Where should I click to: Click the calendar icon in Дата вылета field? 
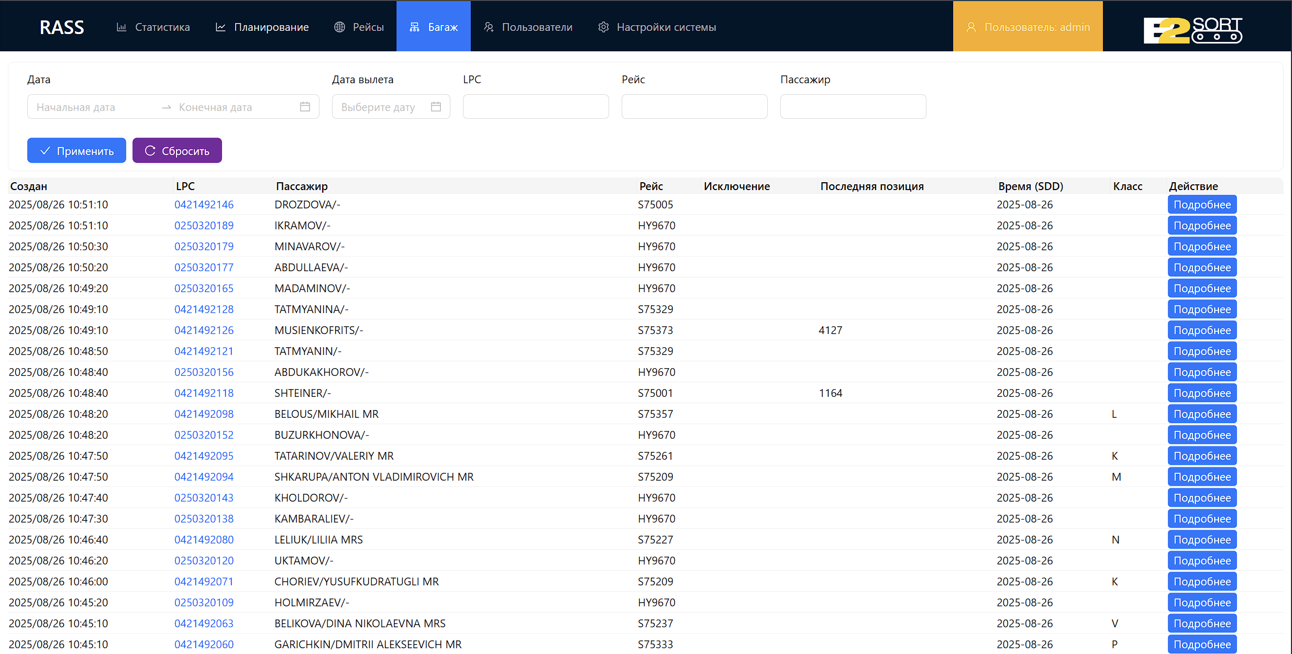click(436, 107)
